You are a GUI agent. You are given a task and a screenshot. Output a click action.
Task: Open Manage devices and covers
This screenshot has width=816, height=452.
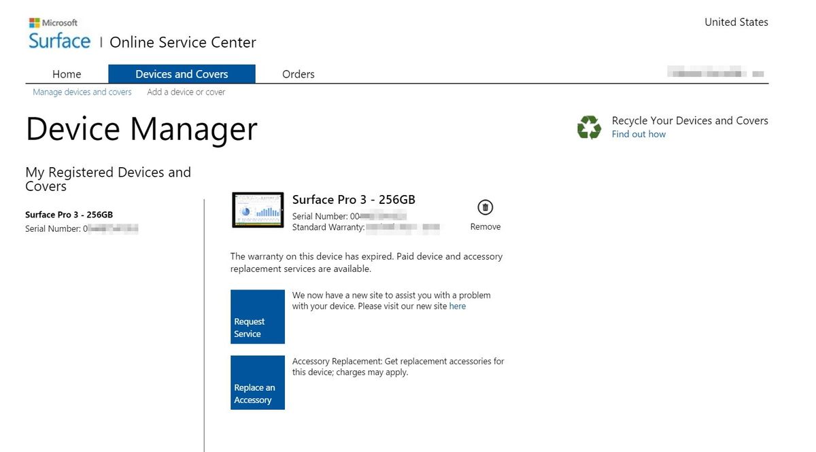[82, 92]
